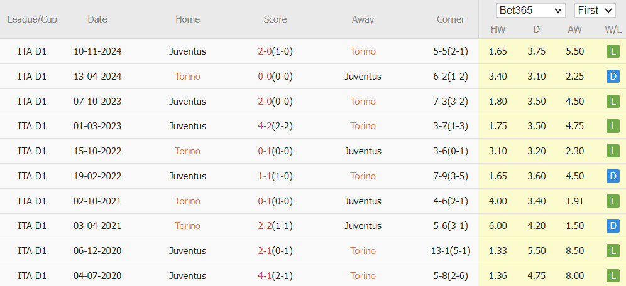Click the 5.50 away win odds in first row
The height and width of the screenshot is (286, 626).
[x=574, y=51]
